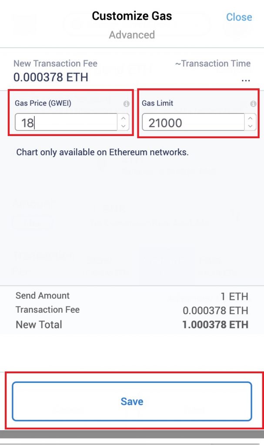The width and height of the screenshot is (264, 445).
Task: Click the Gas Limit info icon
Action: (253, 104)
